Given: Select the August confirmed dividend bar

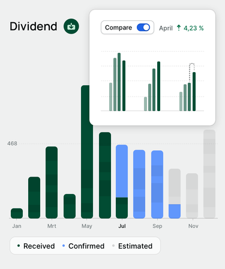Looking at the screenshot, I should 139,184.
